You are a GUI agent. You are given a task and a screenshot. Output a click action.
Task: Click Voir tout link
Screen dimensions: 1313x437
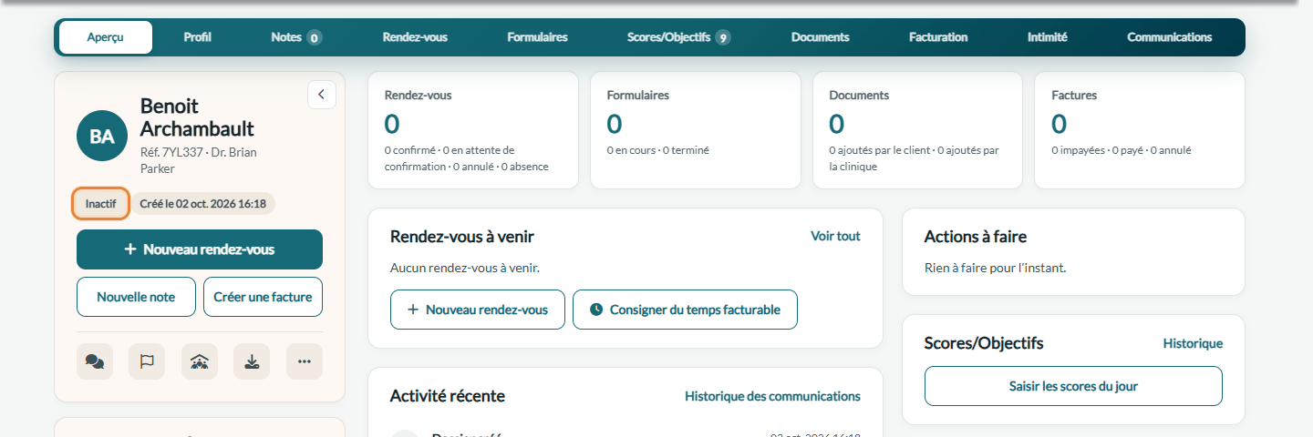835,236
